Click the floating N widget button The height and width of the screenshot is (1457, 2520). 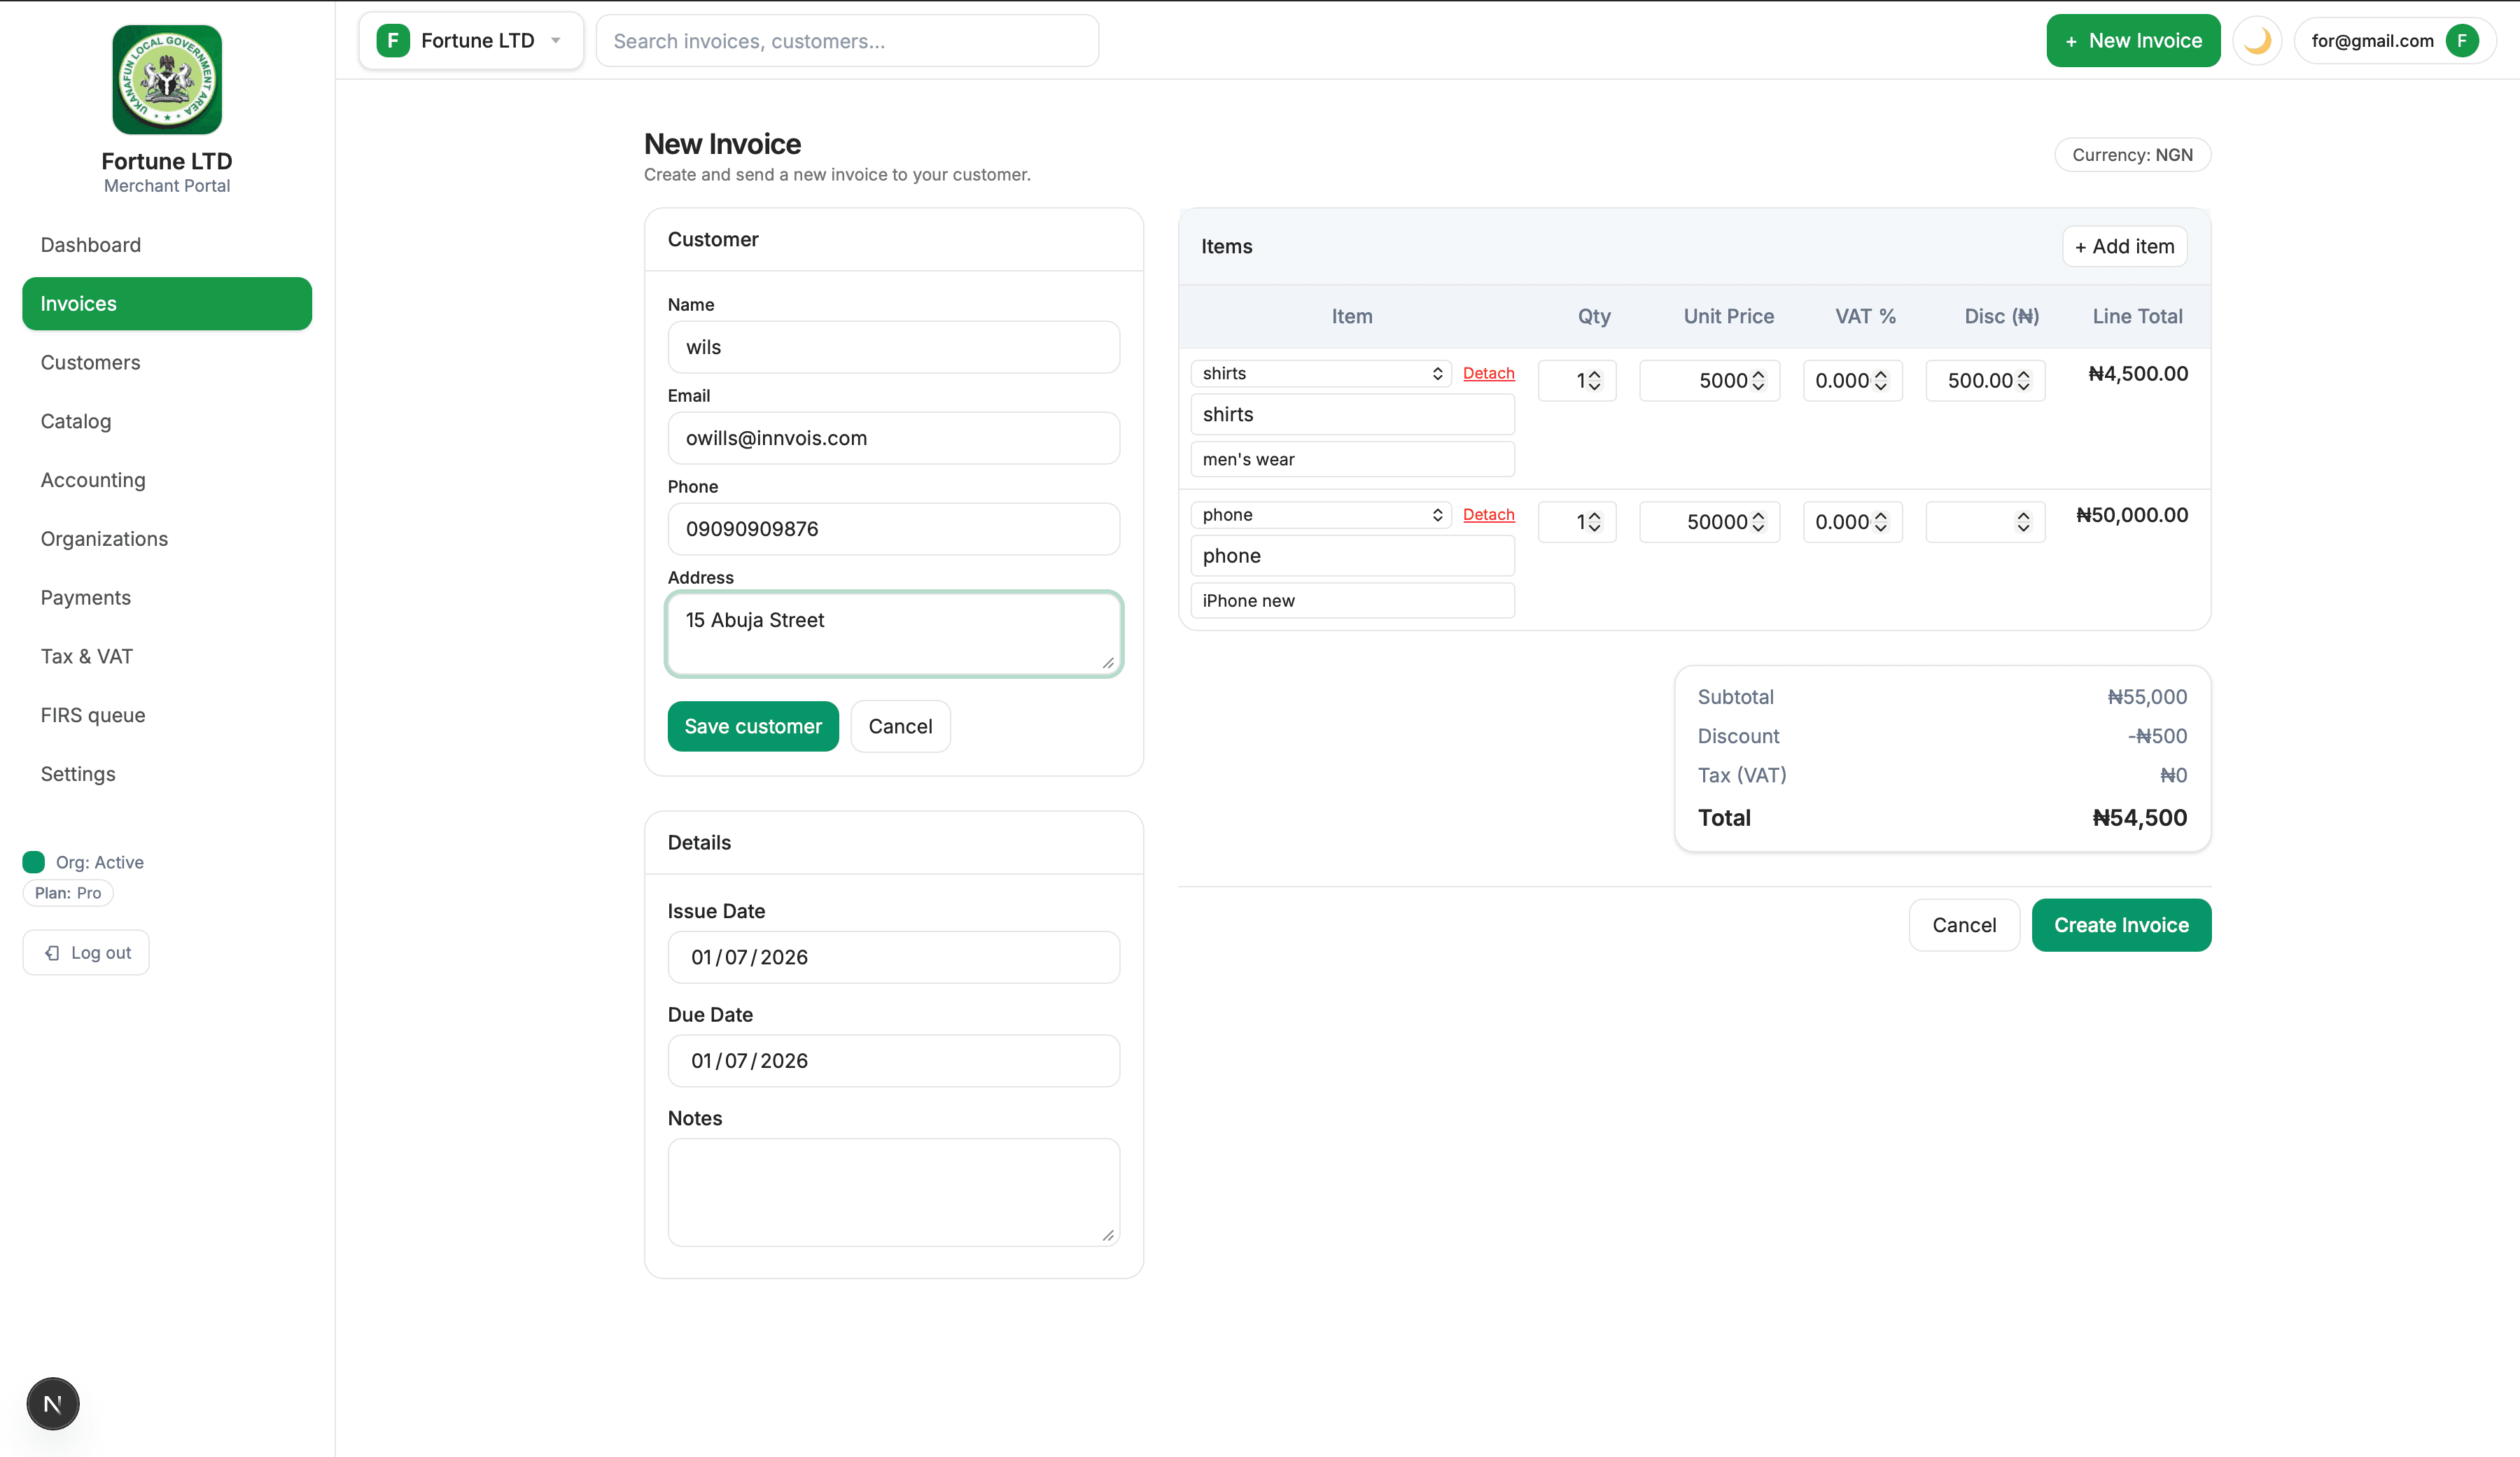(52, 1403)
